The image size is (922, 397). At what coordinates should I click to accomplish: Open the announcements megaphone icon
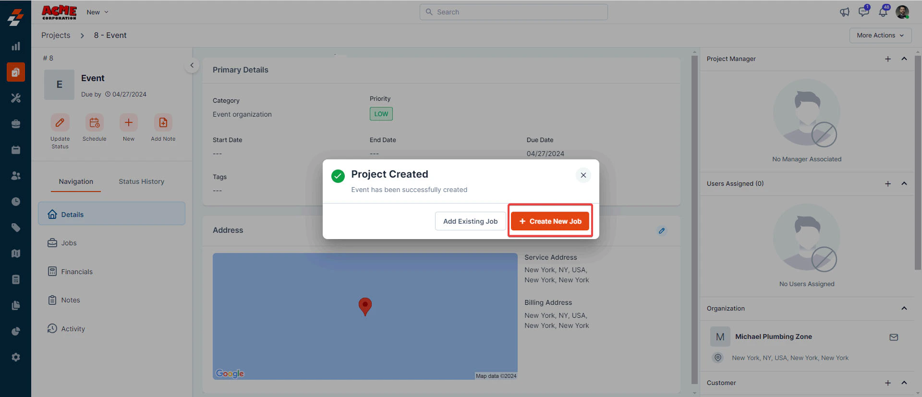click(845, 12)
